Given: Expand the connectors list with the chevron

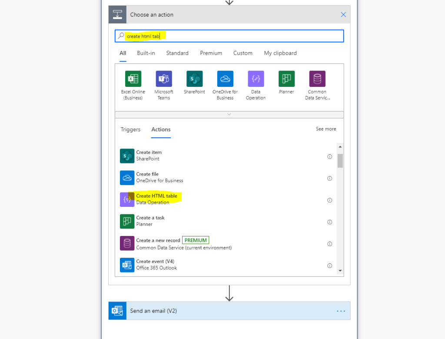Looking at the screenshot, I should click(x=229, y=114).
